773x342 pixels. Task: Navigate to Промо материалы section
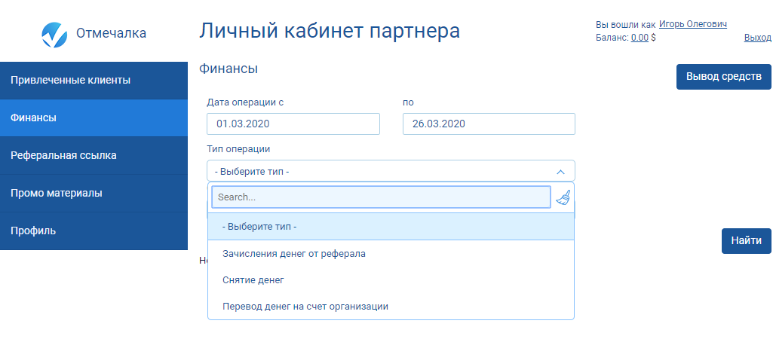pos(94,193)
